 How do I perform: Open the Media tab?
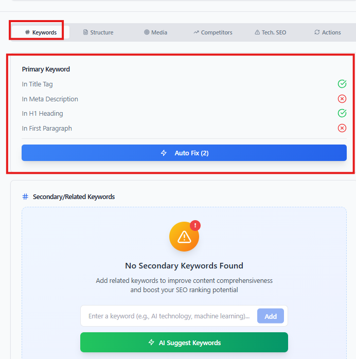pyautogui.click(x=155, y=32)
